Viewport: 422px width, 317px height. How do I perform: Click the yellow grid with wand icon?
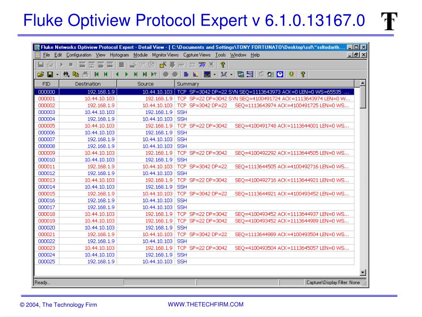click(163, 65)
